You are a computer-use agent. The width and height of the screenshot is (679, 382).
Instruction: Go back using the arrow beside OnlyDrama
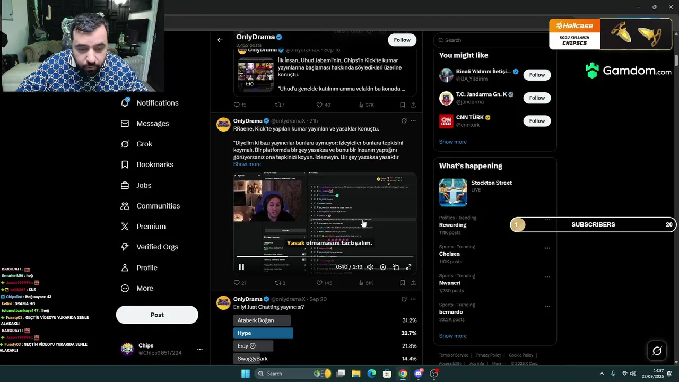click(x=220, y=40)
